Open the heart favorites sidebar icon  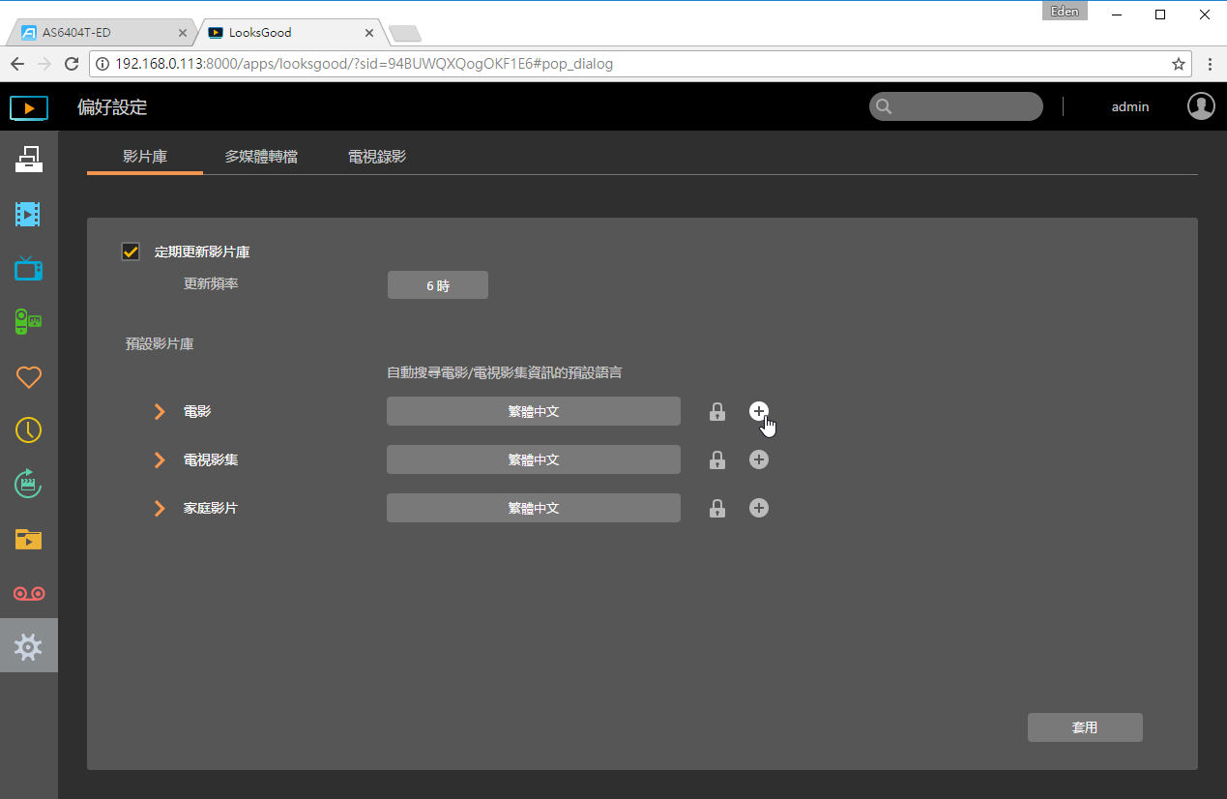[x=28, y=376]
